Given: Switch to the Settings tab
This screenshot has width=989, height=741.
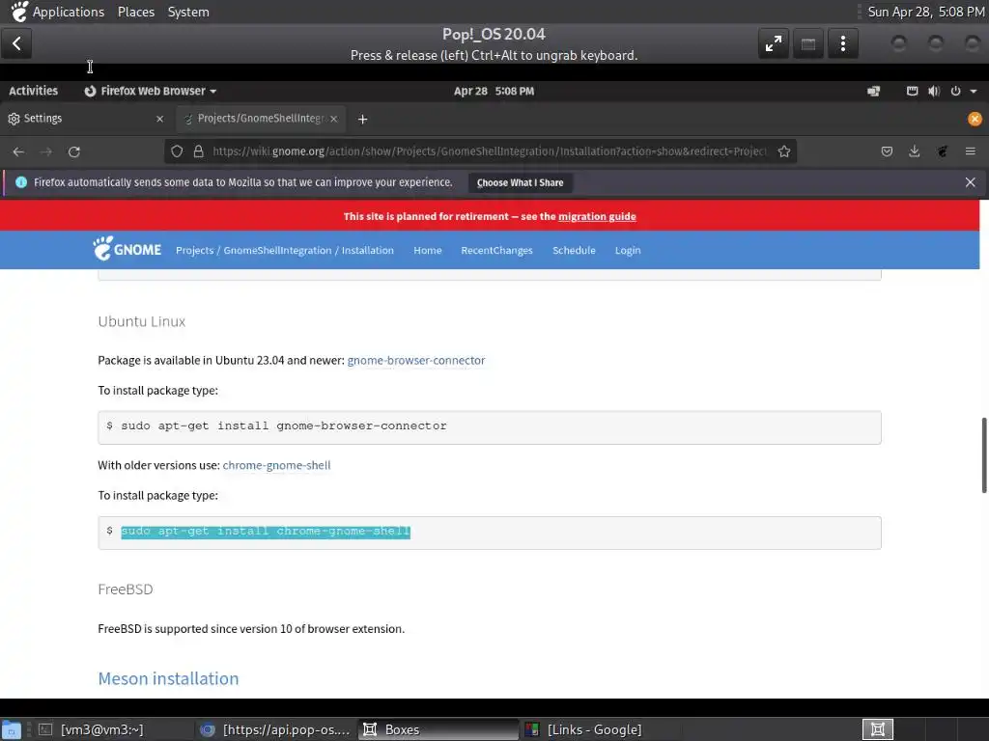Looking at the screenshot, I should (85, 119).
